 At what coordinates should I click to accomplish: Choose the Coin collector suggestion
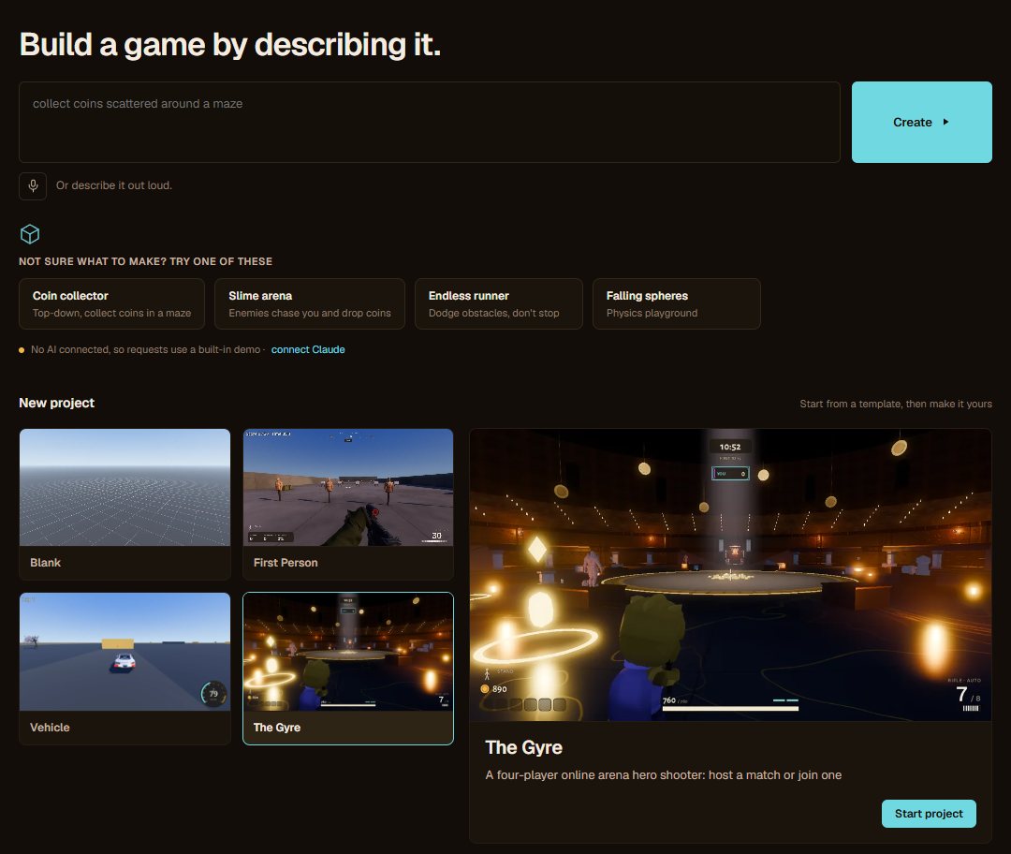[111, 303]
